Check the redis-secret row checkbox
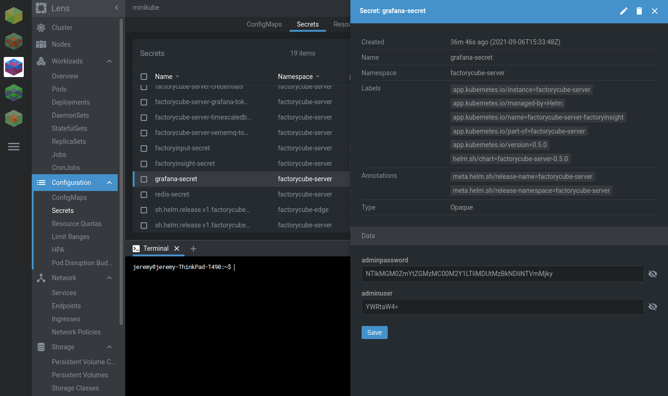 (144, 195)
